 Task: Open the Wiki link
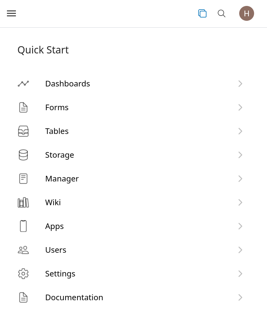point(53,203)
